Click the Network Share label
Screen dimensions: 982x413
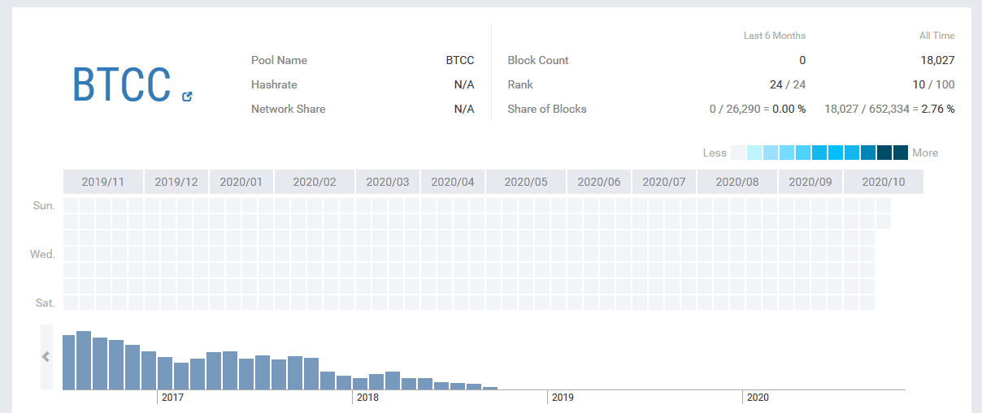click(x=289, y=109)
